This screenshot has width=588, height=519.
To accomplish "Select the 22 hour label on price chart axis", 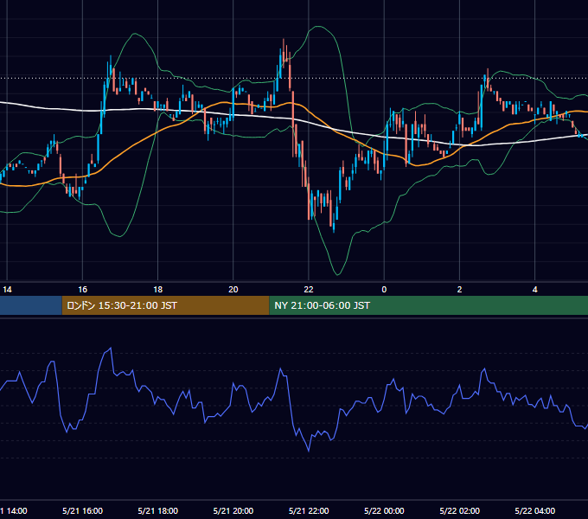I will (x=309, y=290).
